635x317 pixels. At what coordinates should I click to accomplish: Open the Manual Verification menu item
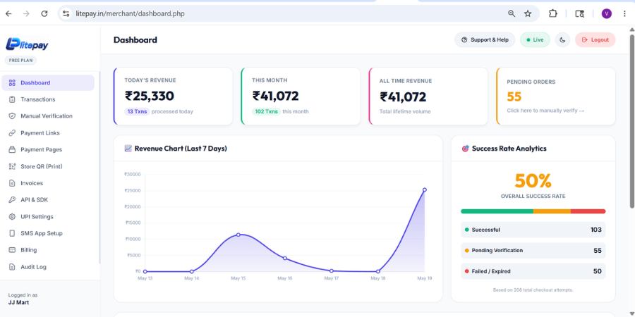[48, 116]
